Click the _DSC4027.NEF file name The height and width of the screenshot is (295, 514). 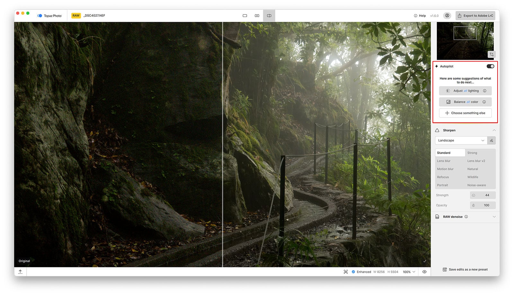pos(94,15)
